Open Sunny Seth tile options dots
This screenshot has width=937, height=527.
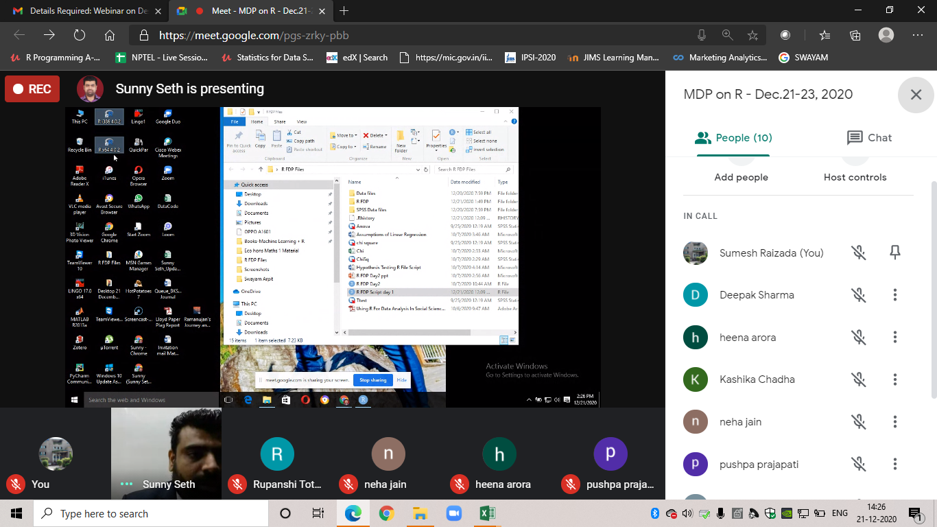tap(126, 484)
